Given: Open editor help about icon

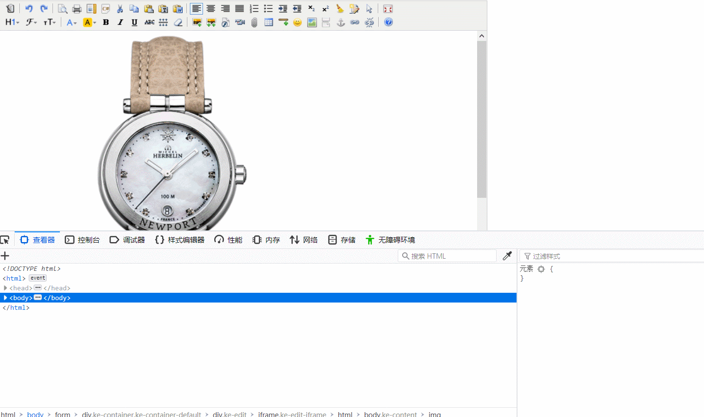Looking at the screenshot, I should pos(389,22).
